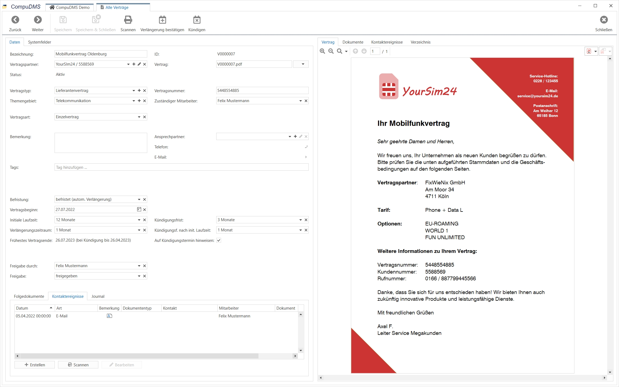Click the Erstellen button below contact events
The width and height of the screenshot is (619, 387).
tap(35, 365)
